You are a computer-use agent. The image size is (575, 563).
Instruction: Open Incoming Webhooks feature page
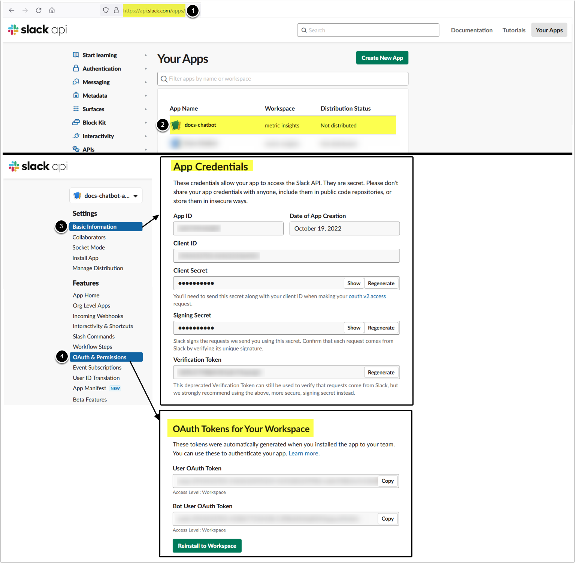(98, 316)
